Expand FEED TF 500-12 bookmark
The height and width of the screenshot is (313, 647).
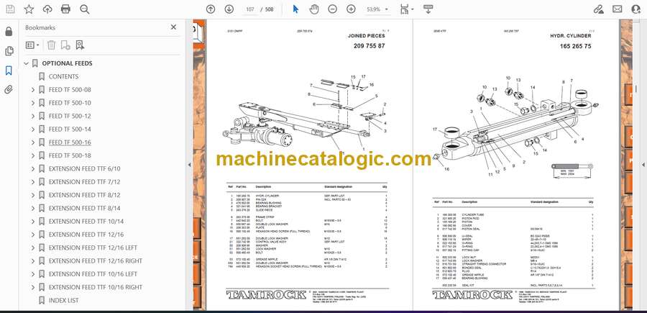(x=33, y=116)
